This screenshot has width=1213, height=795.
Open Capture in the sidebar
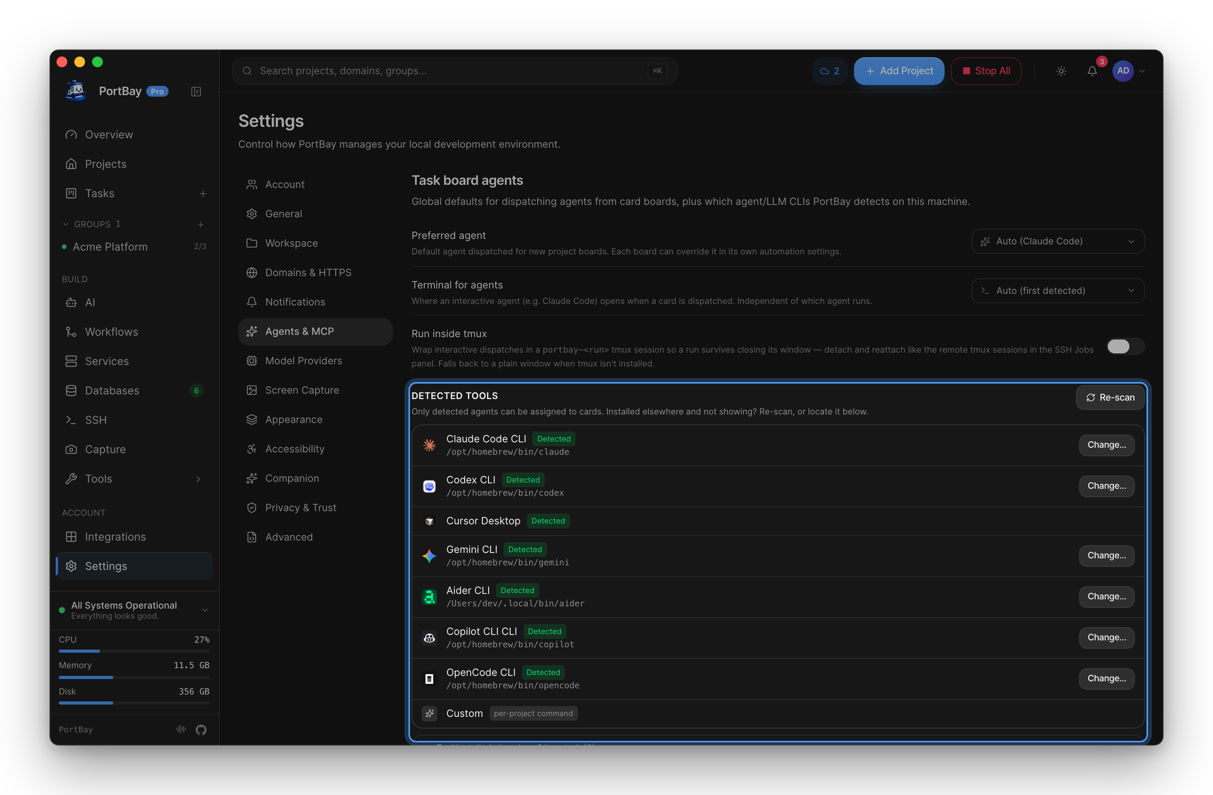[x=134, y=449]
